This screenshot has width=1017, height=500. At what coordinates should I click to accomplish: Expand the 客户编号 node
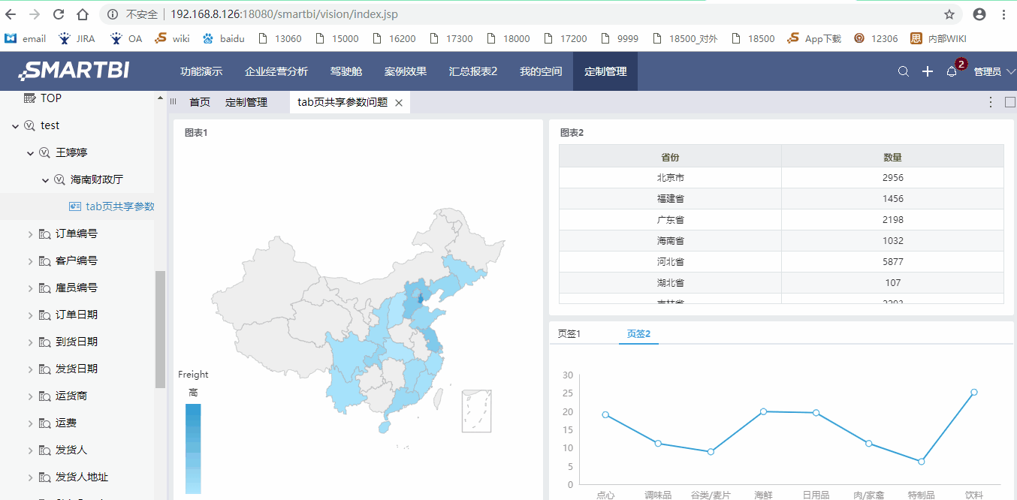[31, 261]
